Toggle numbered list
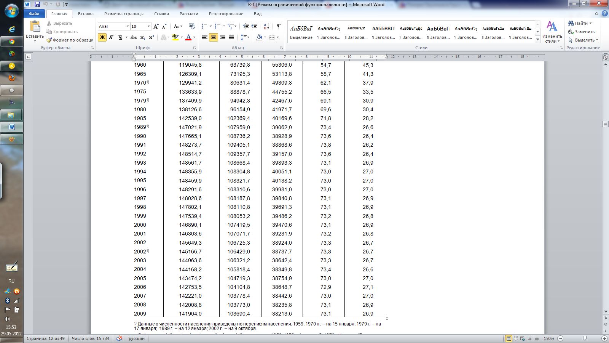Screen dimensions: 609x343 [x=217, y=26]
